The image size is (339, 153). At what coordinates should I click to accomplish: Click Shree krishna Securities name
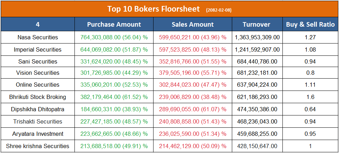click(38, 146)
